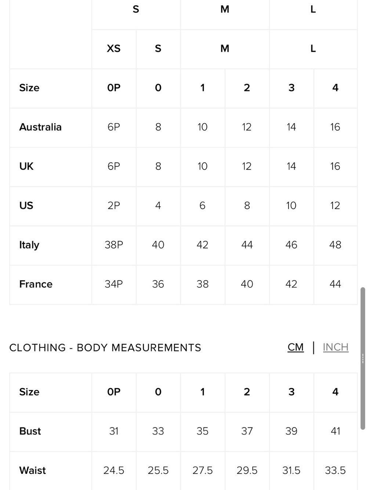Select the XS size column header
Viewport: 367px width, 490px height.
(114, 49)
